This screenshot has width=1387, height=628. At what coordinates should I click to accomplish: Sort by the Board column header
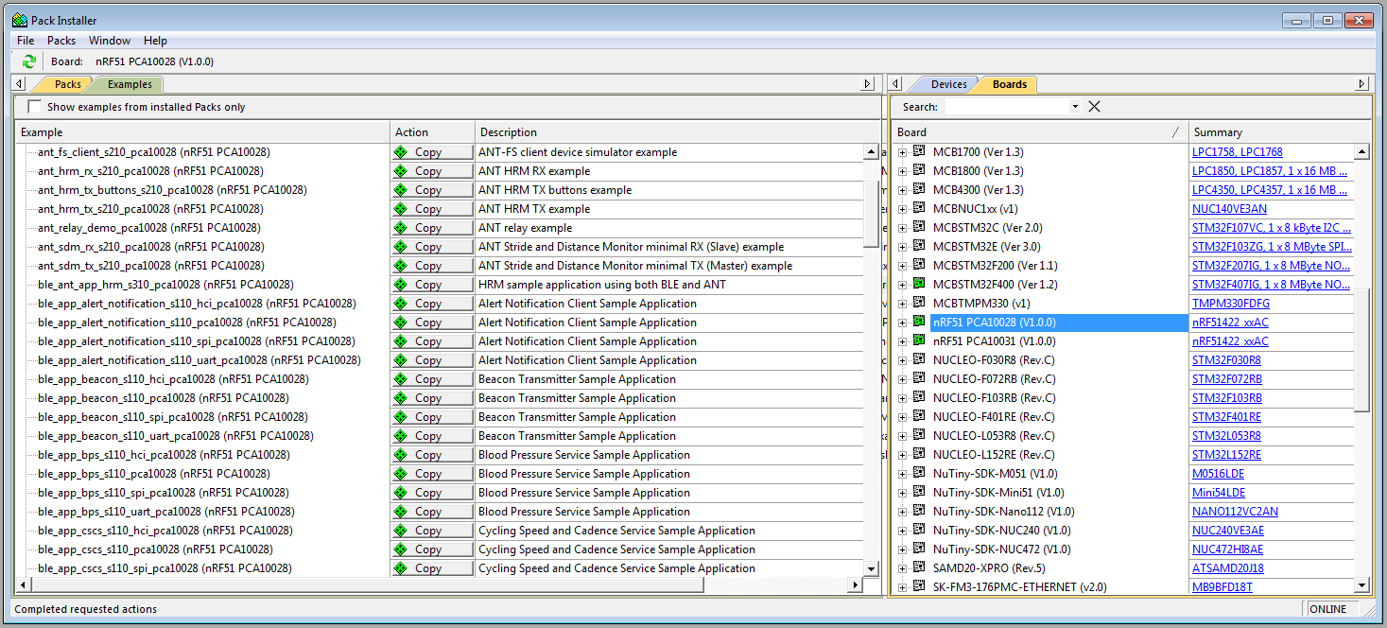1038,132
